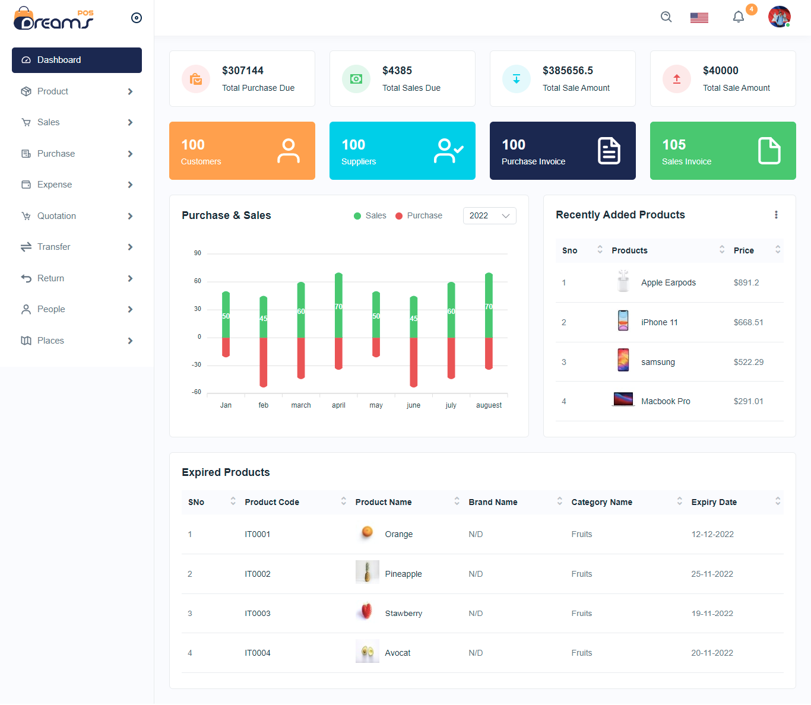This screenshot has width=811, height=705.
Task: Click the US flag language icon
Action: [699, 18]
